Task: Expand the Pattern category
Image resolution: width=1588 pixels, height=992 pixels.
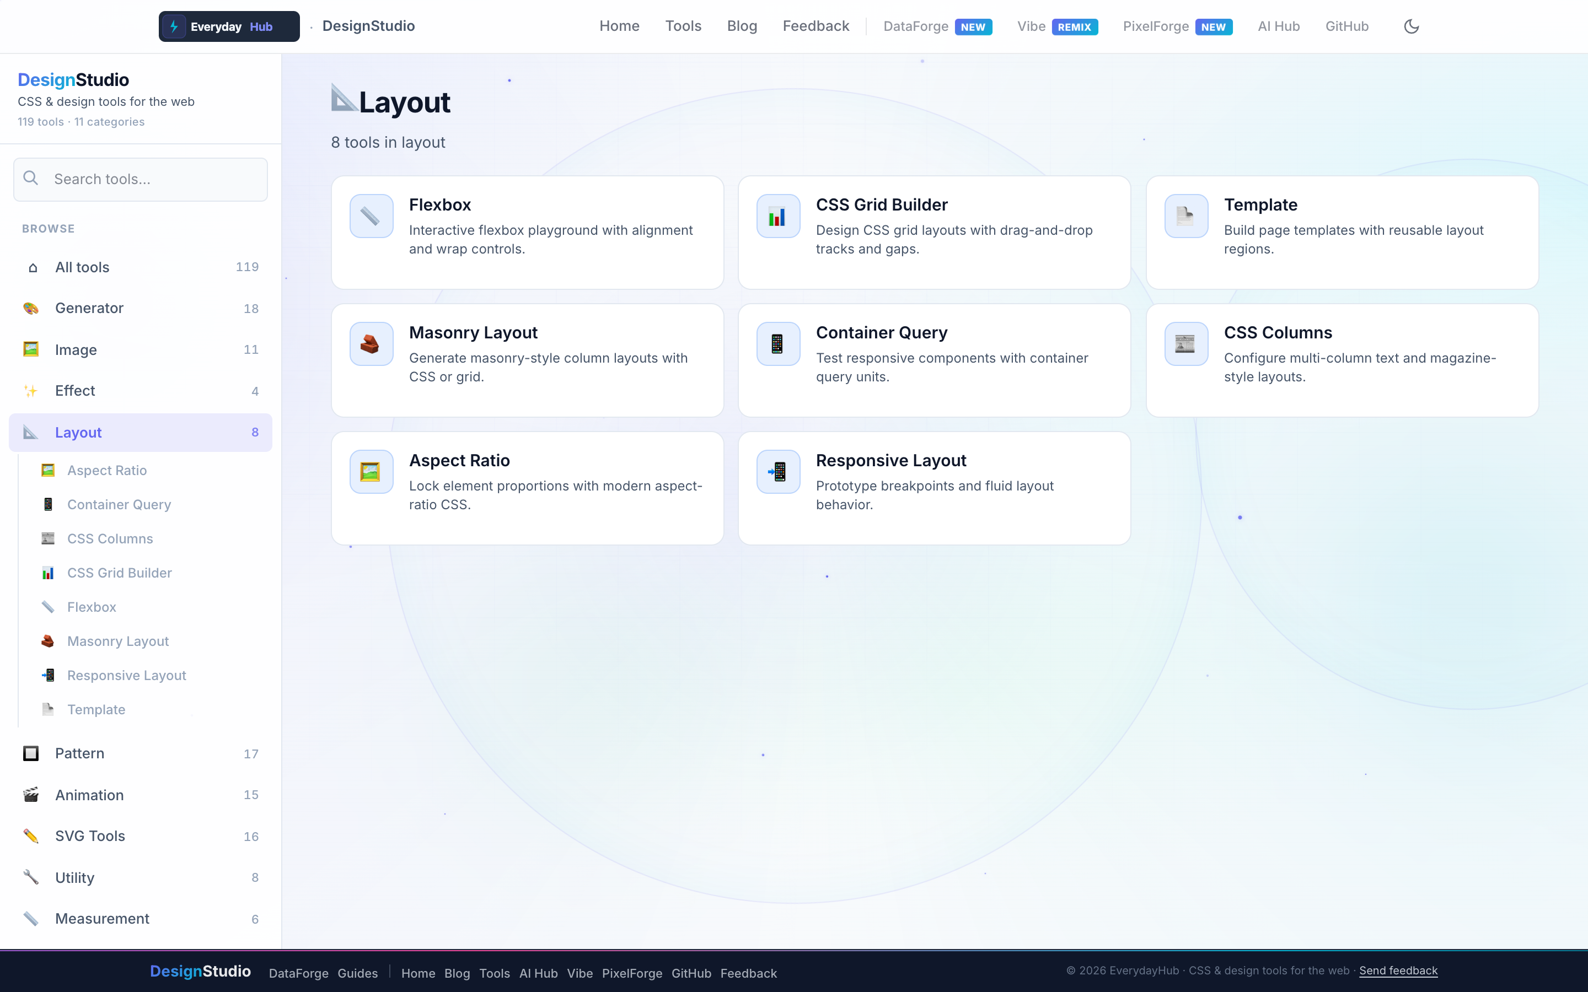Action: tap(141, 753)
